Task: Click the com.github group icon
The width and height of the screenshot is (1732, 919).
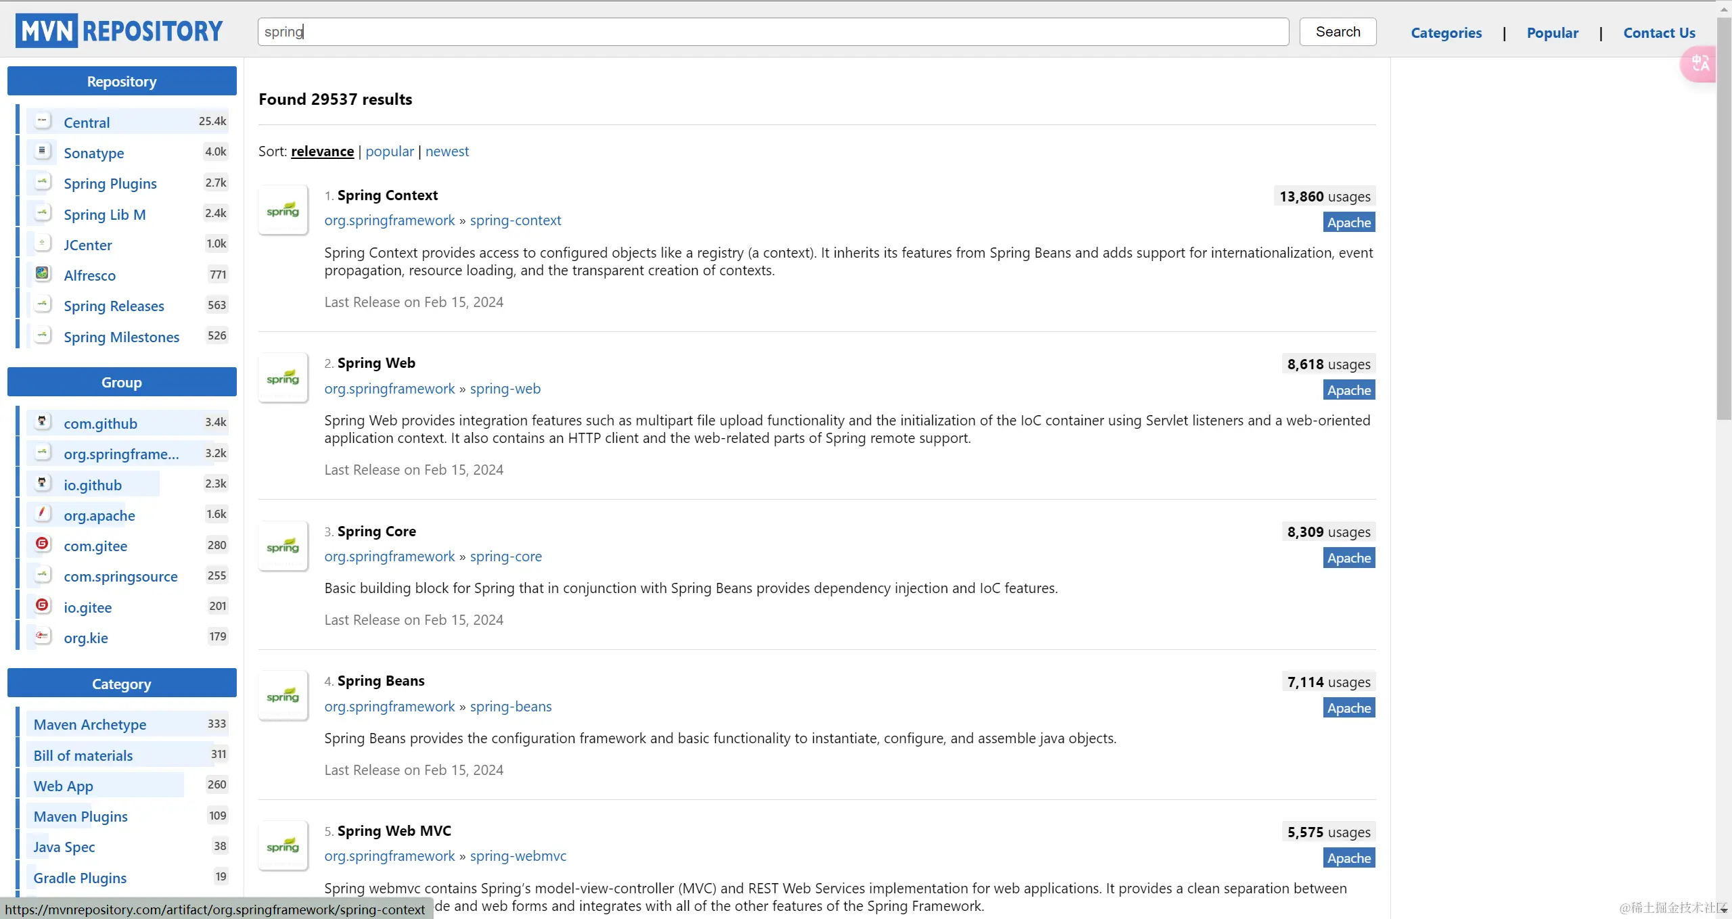Action: click(43, 422)
